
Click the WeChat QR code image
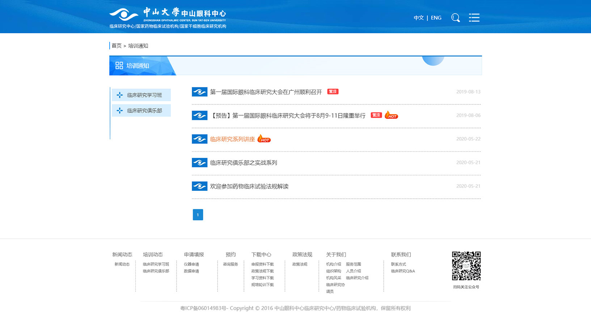(x=466, y=266)
